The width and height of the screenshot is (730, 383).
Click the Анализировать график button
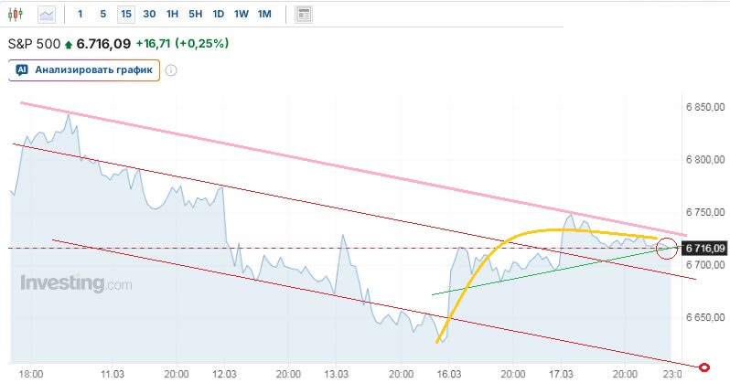(x=84, y=70)
